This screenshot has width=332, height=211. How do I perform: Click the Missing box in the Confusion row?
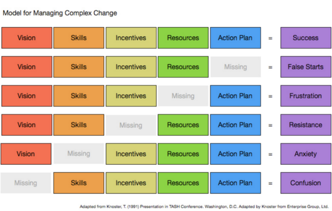pos(26,183)
